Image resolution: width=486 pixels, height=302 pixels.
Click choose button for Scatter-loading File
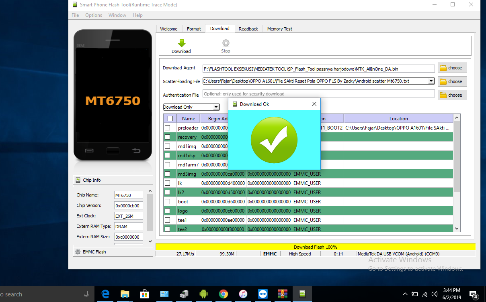(x=452, y=81)
